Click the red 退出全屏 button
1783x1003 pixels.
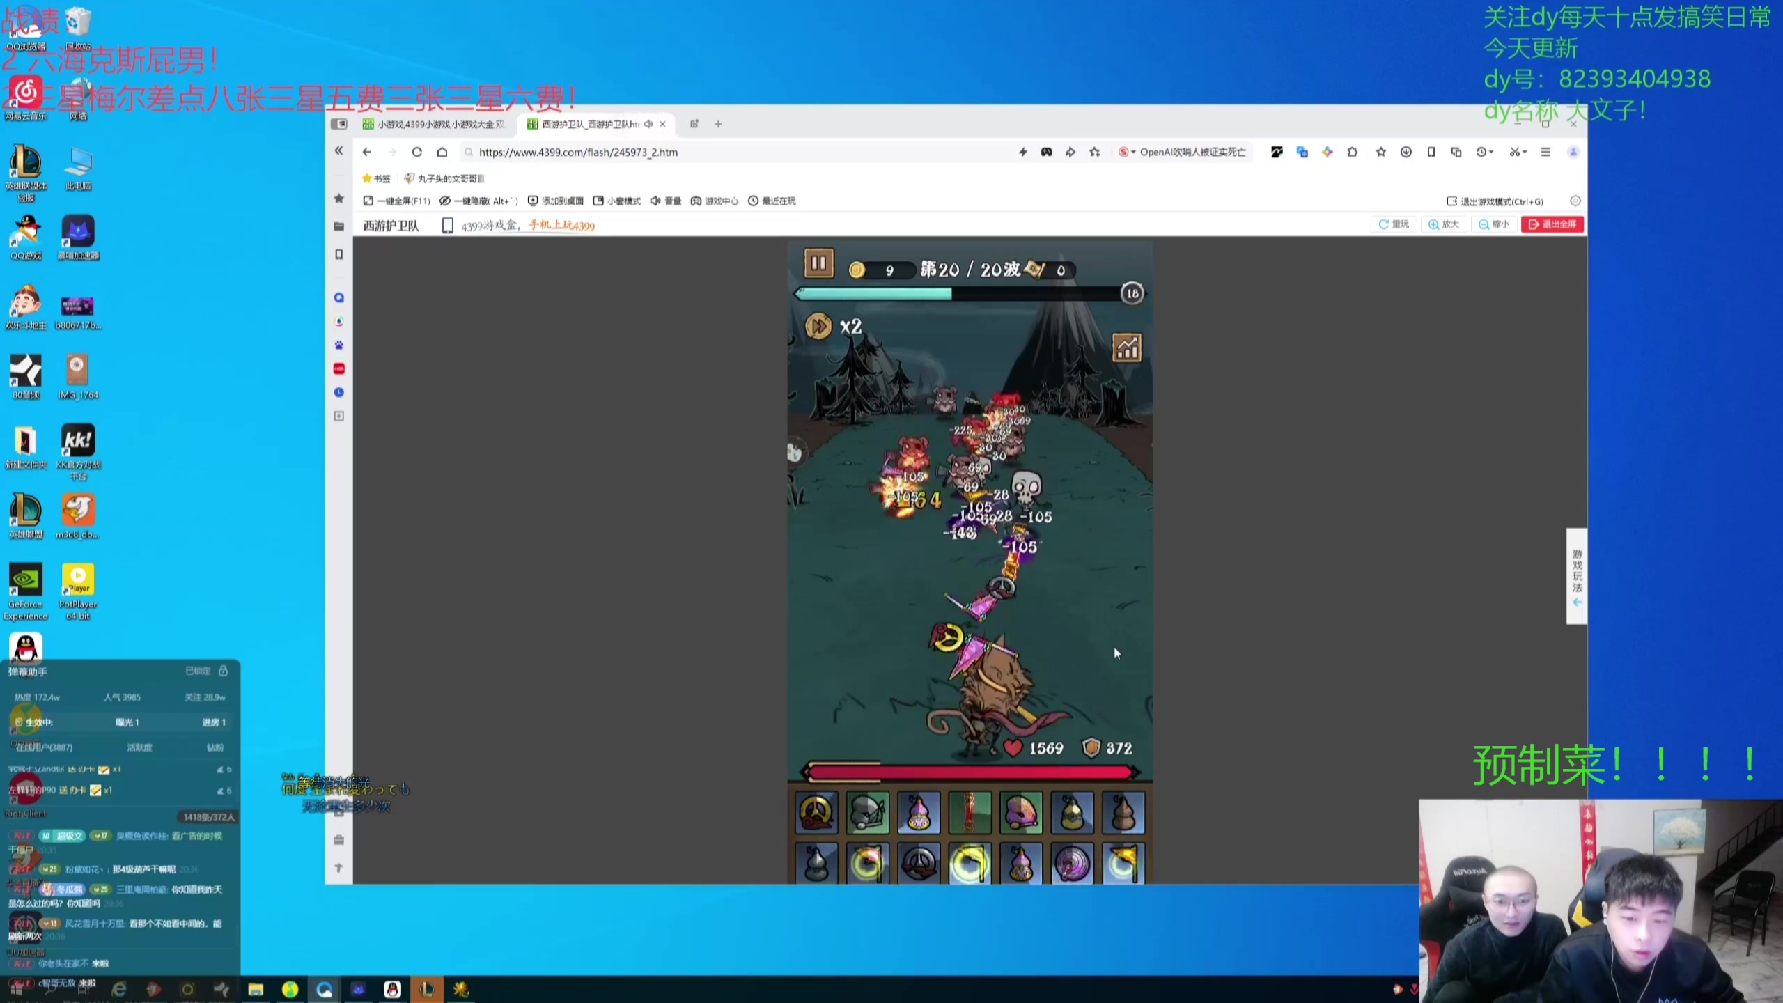1552,224
